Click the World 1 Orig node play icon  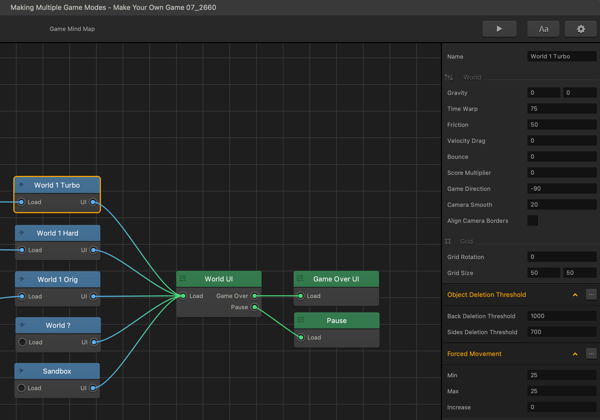[22, 279]
